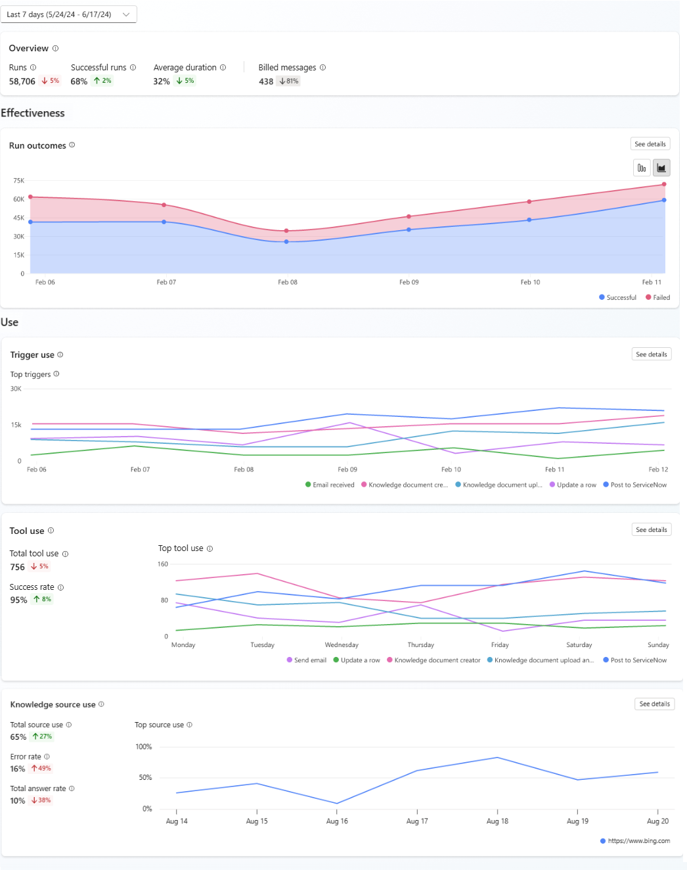
Task: Show info for Top triggers
Action: [x=56, y=374]
